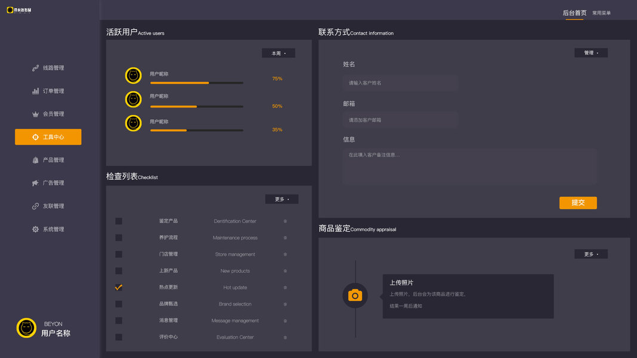
Task: Click the small icon right of Brand selection
Action: click(285, 304)
